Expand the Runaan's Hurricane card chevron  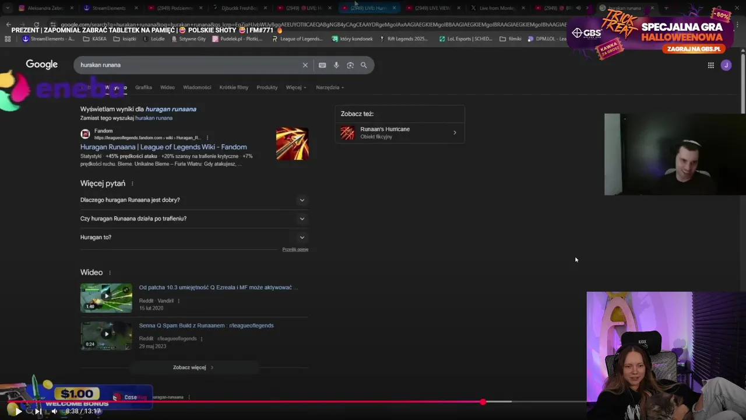tap(455, 132)
